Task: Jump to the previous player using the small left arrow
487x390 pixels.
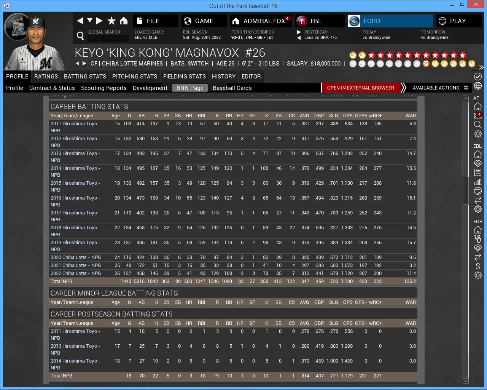Action: [x=77, y=64]
